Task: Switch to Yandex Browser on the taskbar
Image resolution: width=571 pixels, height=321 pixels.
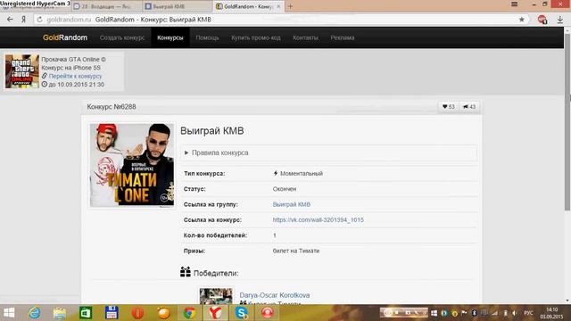Action: coord(215,313)
